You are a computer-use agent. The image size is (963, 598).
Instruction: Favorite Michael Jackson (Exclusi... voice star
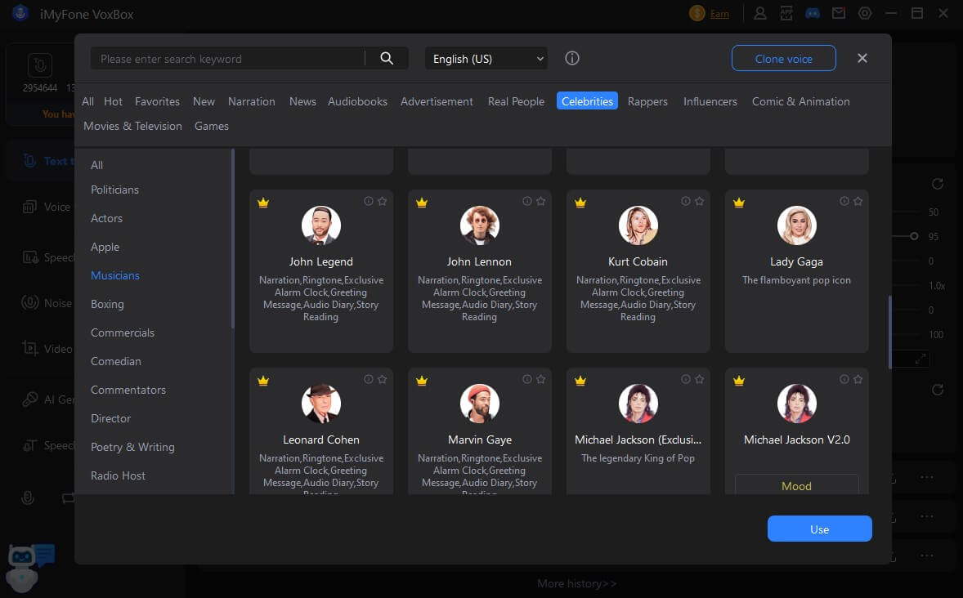699,379
